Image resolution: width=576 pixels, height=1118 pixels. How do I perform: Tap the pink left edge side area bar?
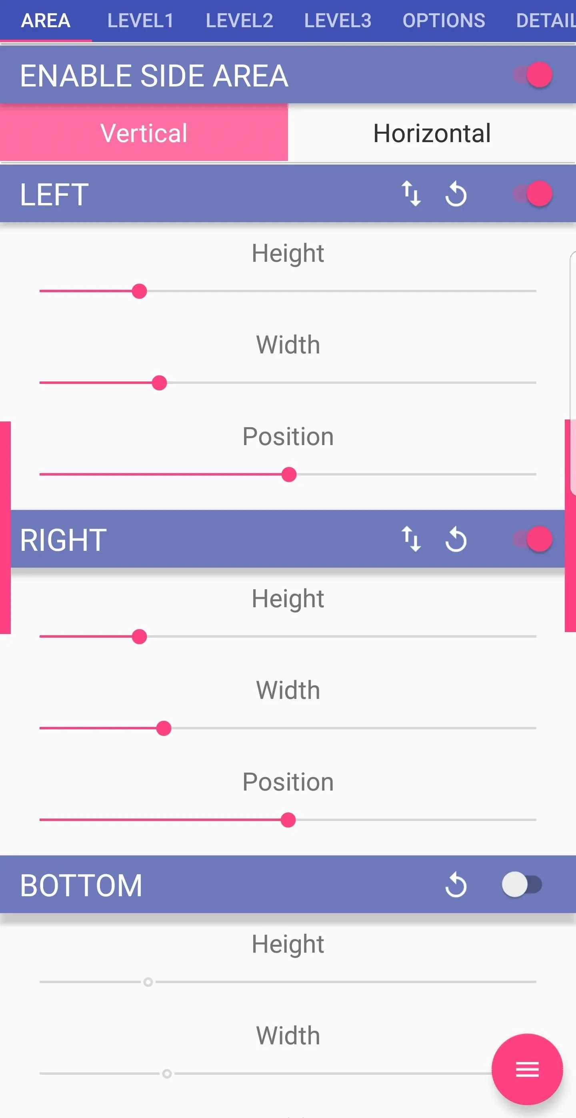[x=5, y=527]
